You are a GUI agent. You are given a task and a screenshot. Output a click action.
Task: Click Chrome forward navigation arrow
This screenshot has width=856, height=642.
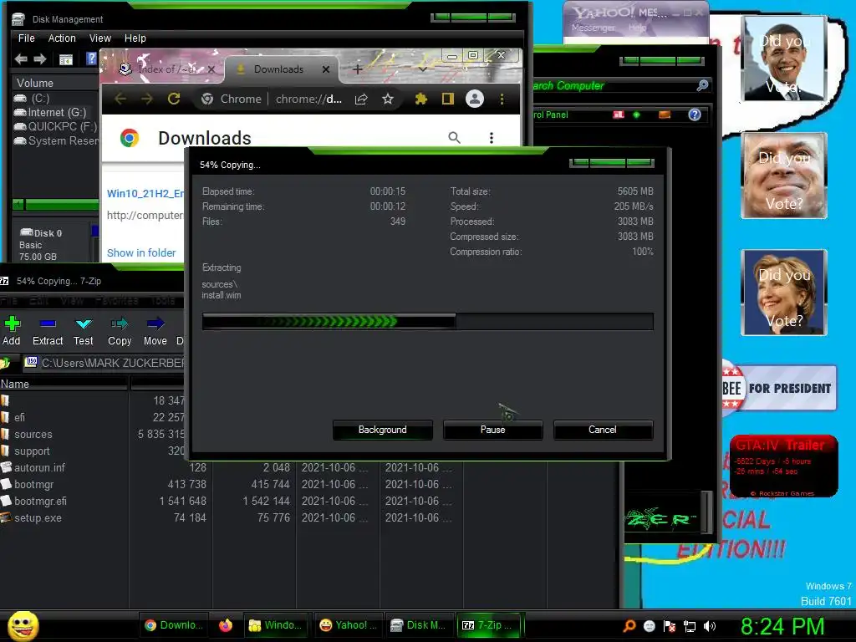pos(147,99)
